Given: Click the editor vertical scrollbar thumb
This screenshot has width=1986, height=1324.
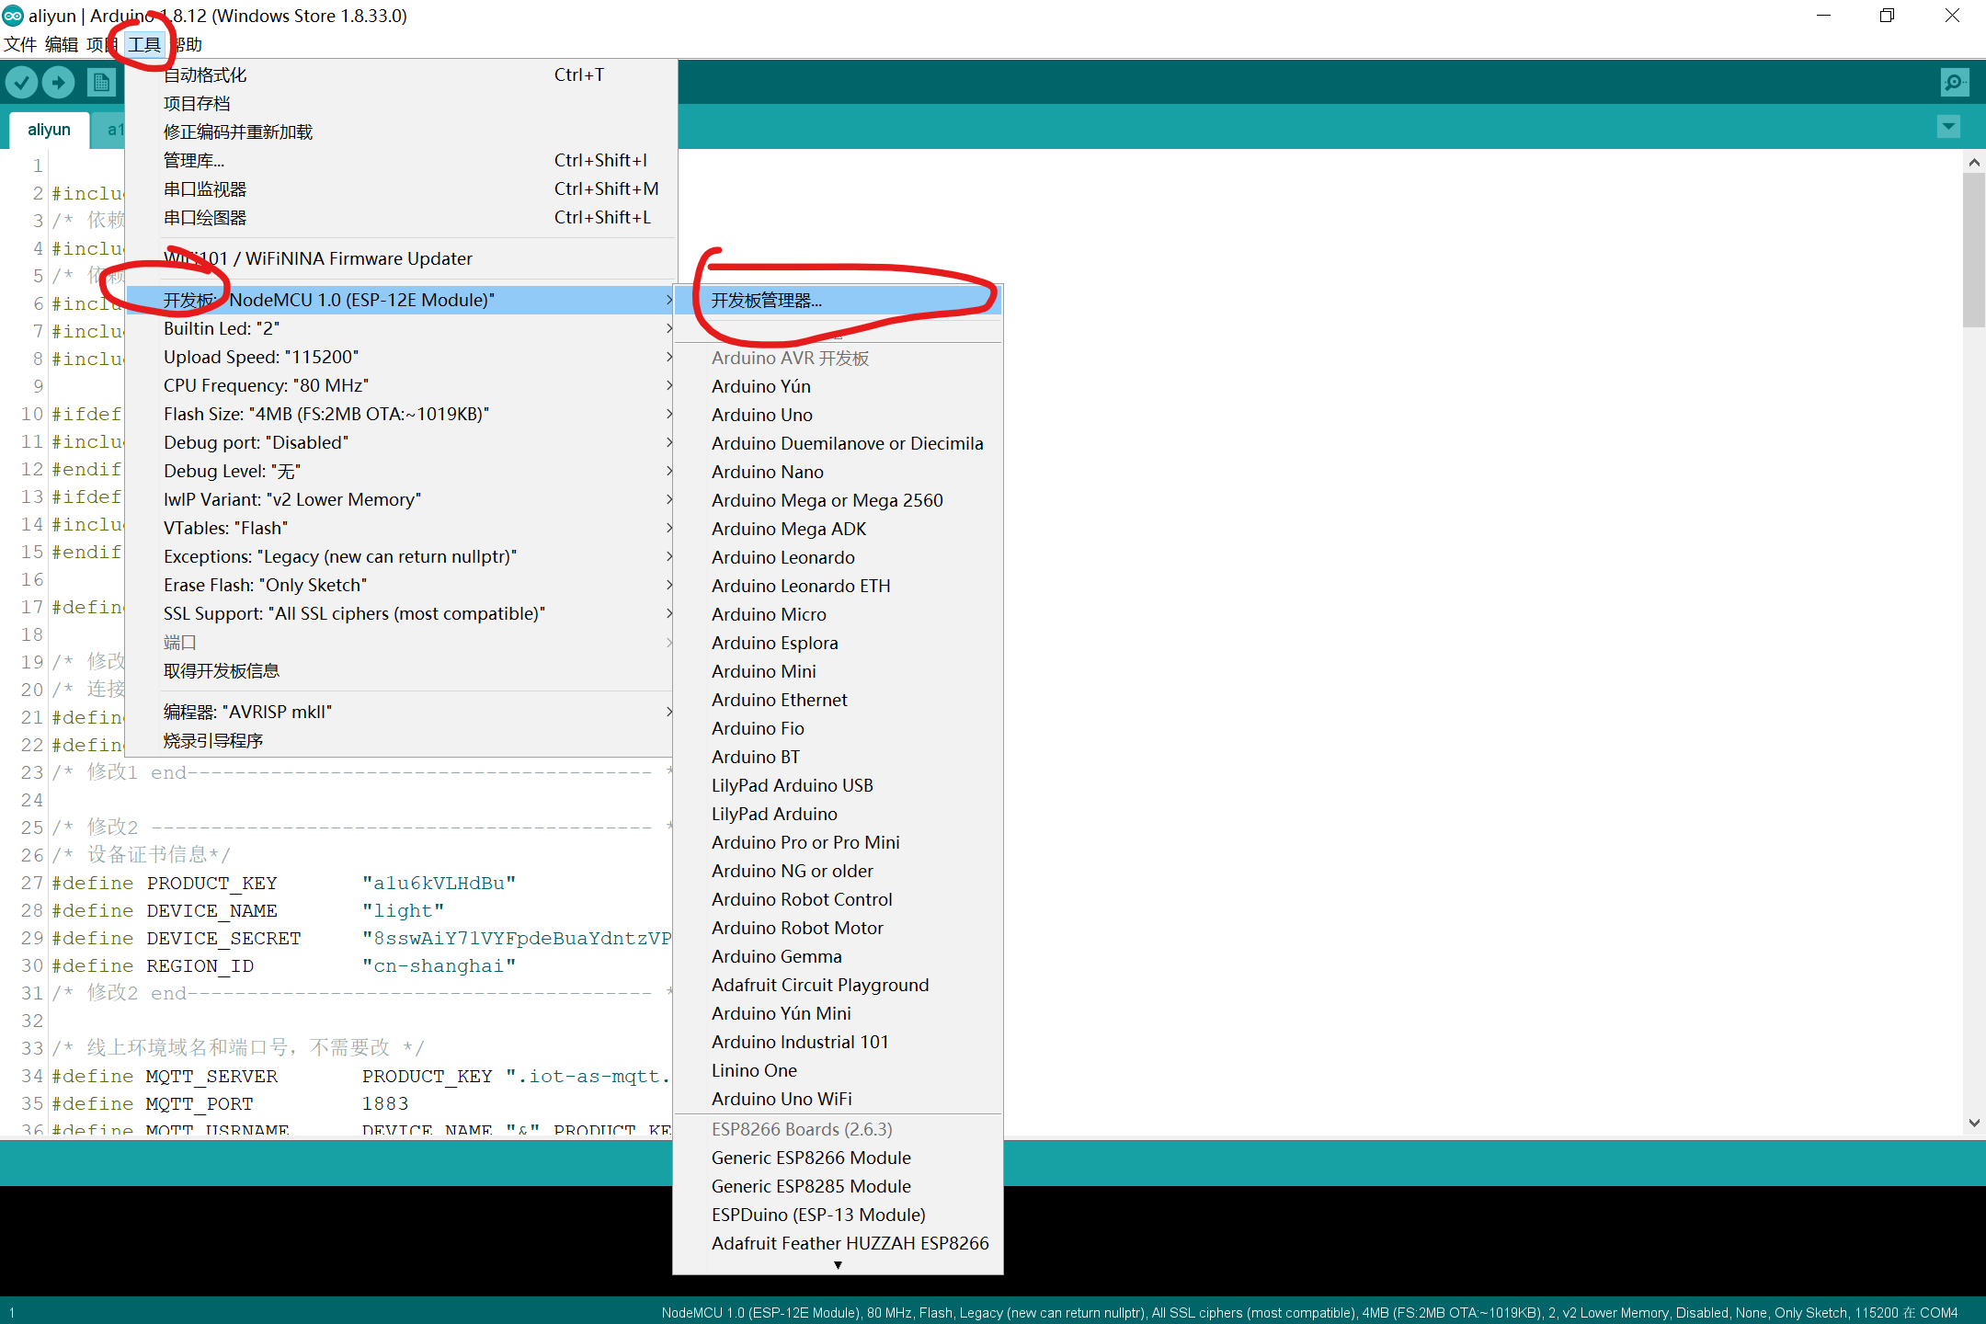Looking at the screenshot, I should click(1973, 248).
